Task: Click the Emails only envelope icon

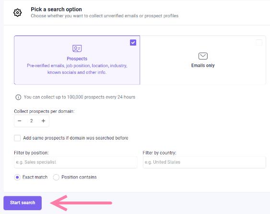Action: [x=203, y=56]
